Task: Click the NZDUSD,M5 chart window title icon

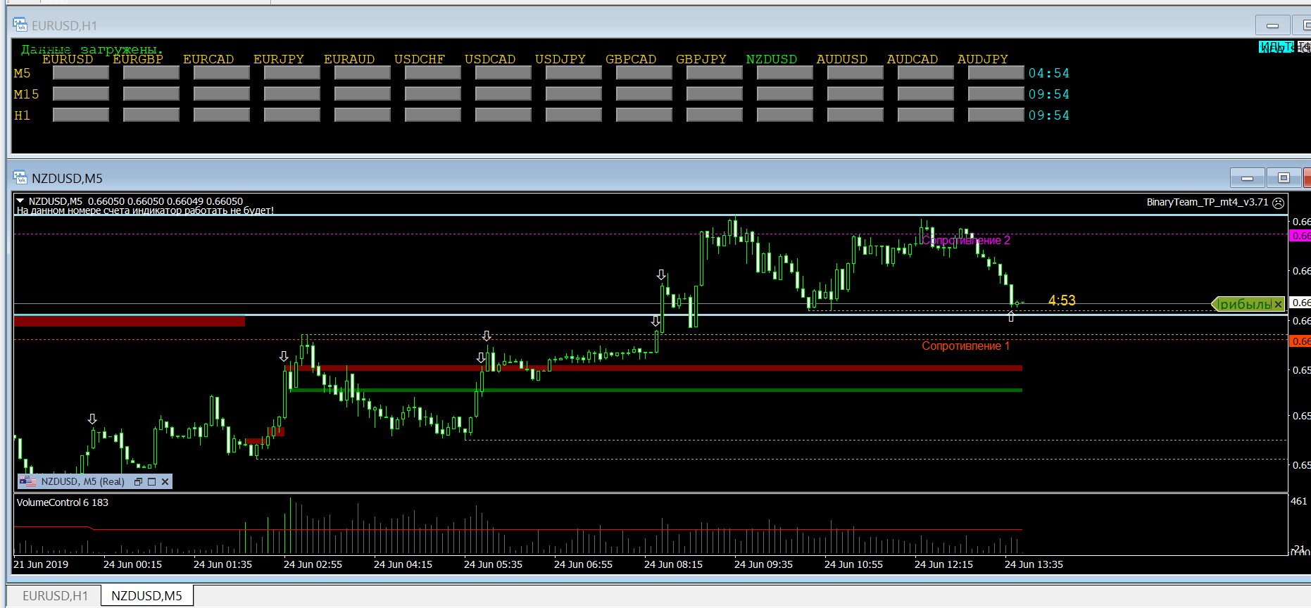Action: tap(20, 178)
